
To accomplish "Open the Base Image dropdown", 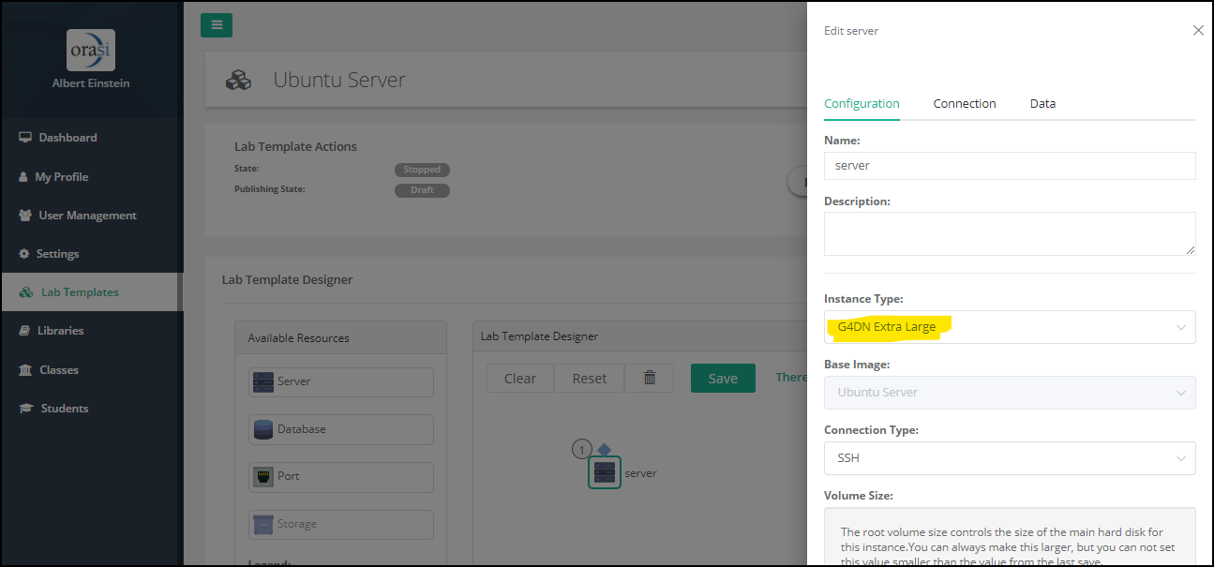I will (1010, 393).
